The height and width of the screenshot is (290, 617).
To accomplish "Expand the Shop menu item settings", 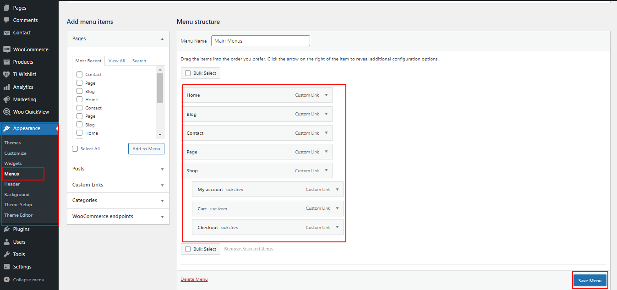I will (326, 170).
